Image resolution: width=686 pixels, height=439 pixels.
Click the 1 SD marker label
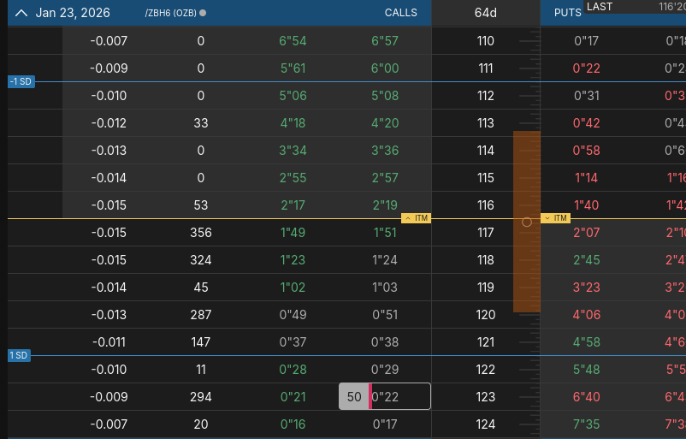(19, 355)
